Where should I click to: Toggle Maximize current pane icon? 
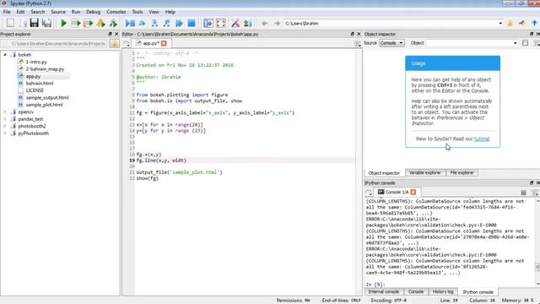click(x=208, y=23)
